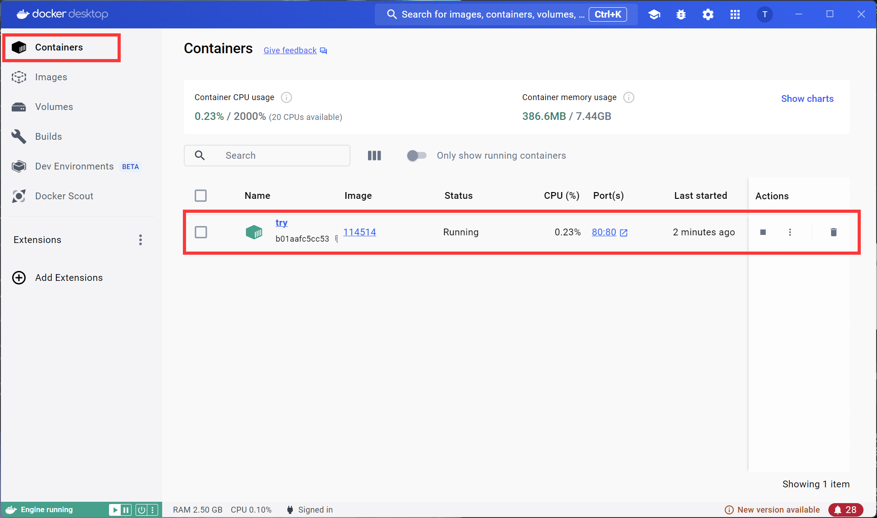Check the select-all containers header checkbox
This screenshot has width=877, height=518.
(201, 196)
